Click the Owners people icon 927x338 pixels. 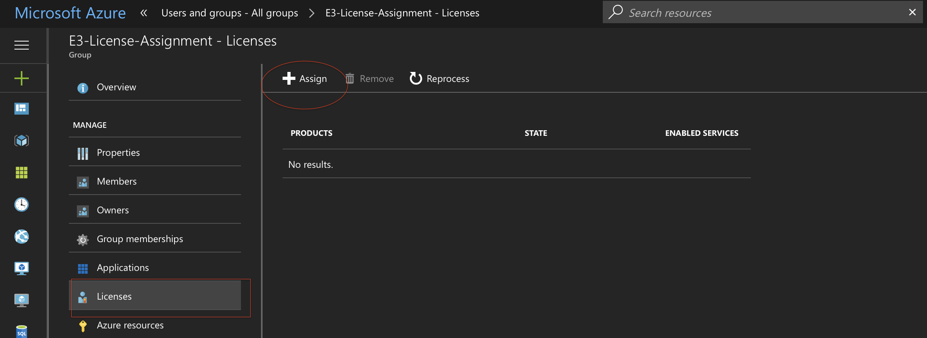[83, 211]
